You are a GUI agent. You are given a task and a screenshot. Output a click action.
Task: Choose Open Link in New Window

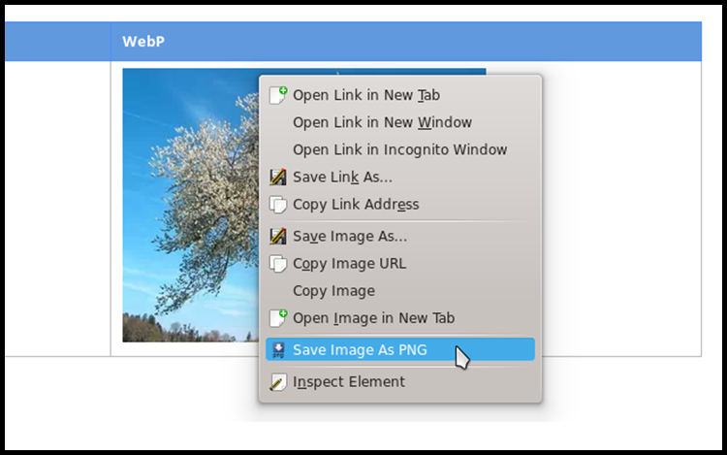click(x=400, y=122)
